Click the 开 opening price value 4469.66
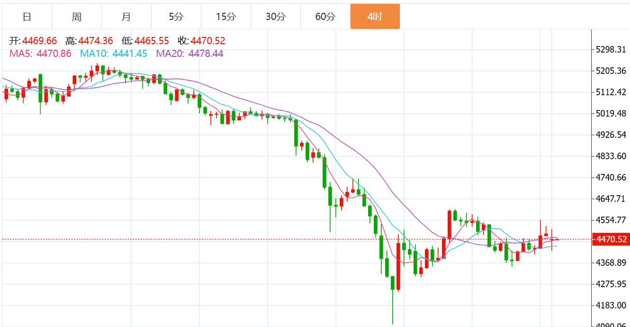This screenshot has width=630, height=327. click(39, 41)
